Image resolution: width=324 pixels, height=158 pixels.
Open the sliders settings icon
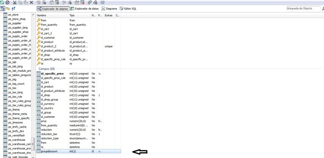coord(102,3)
